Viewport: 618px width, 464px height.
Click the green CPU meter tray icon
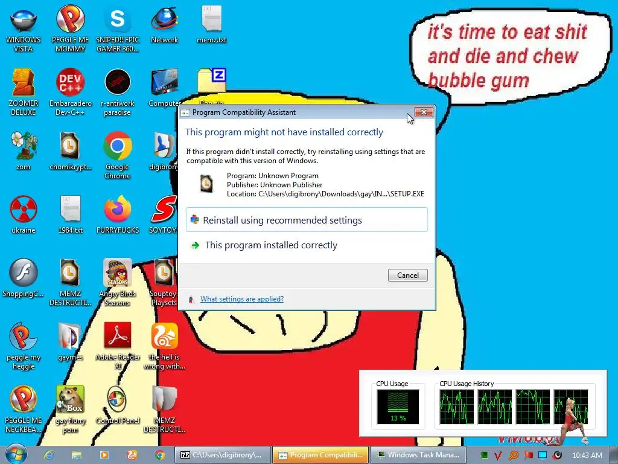(x=485, y=456)
